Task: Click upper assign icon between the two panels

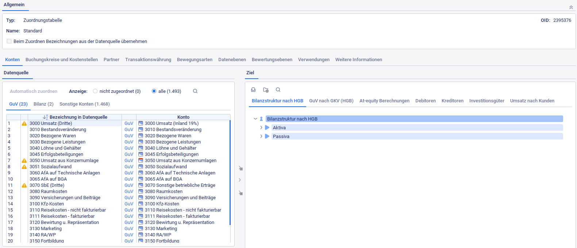Action: [x=241, y=168]
